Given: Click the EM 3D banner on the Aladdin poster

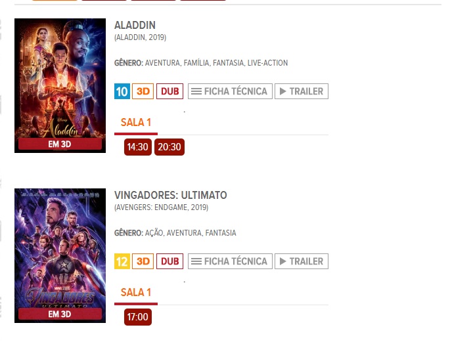Looking at the screenshot, I should (x=60, y=144).
